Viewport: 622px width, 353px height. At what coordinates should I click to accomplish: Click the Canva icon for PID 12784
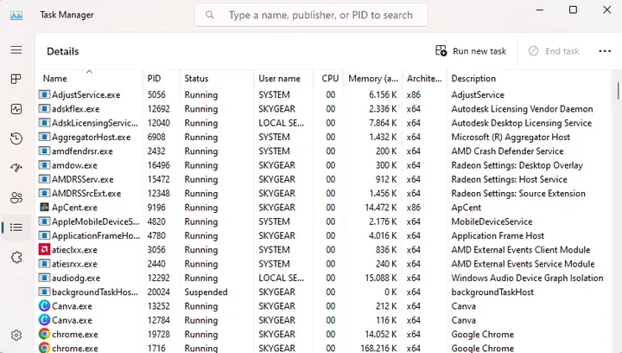44,320
